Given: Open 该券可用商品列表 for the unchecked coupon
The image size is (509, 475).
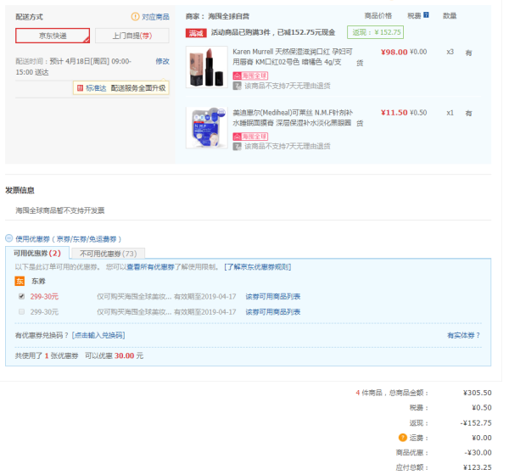Looking at the screenshot, I should pos(272,312).
